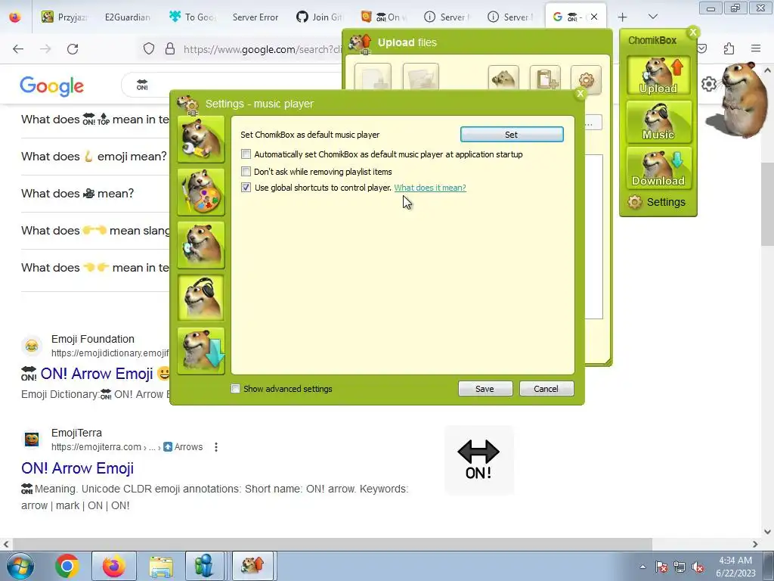This screenshot has height=581, width=774.
Task: Open File Explorer from the taskbar
Action: pos(161,566)
